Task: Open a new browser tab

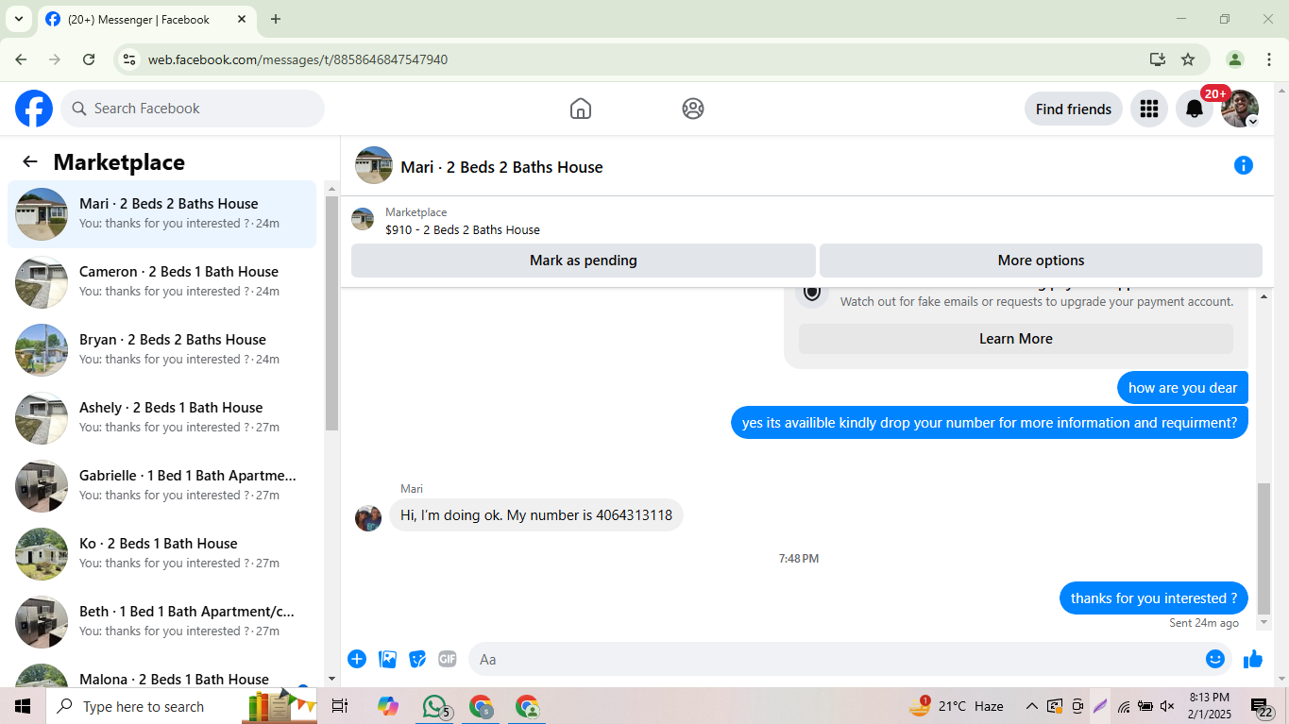Action: pyautogui.click(x=276, y=19)
